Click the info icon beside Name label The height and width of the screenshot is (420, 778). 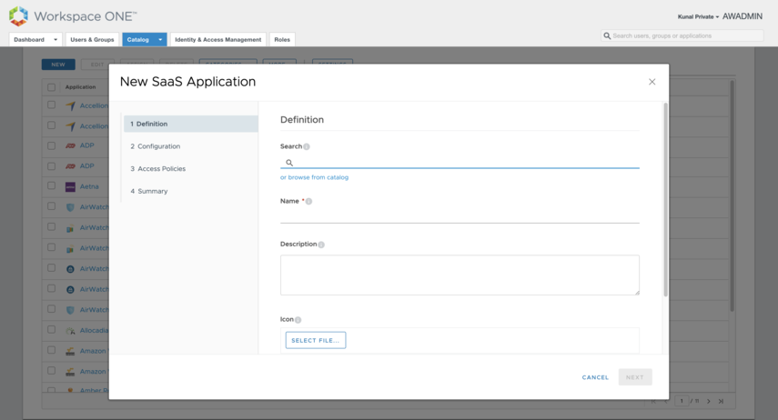coord(309,201)
